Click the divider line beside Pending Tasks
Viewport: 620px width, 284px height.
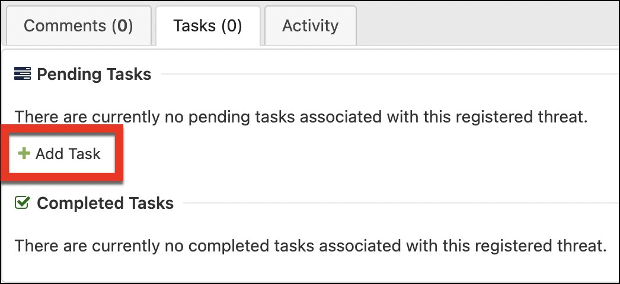(x=389, y=74)
